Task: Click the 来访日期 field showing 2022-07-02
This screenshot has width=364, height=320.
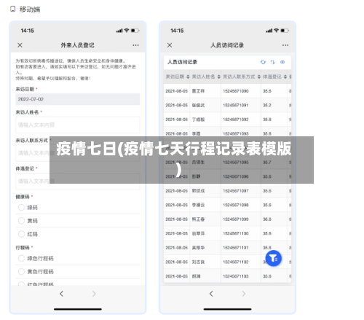Action: 78,99
